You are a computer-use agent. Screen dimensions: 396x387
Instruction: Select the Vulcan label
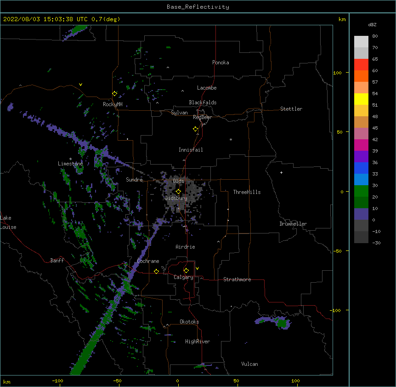coord(249,364)
